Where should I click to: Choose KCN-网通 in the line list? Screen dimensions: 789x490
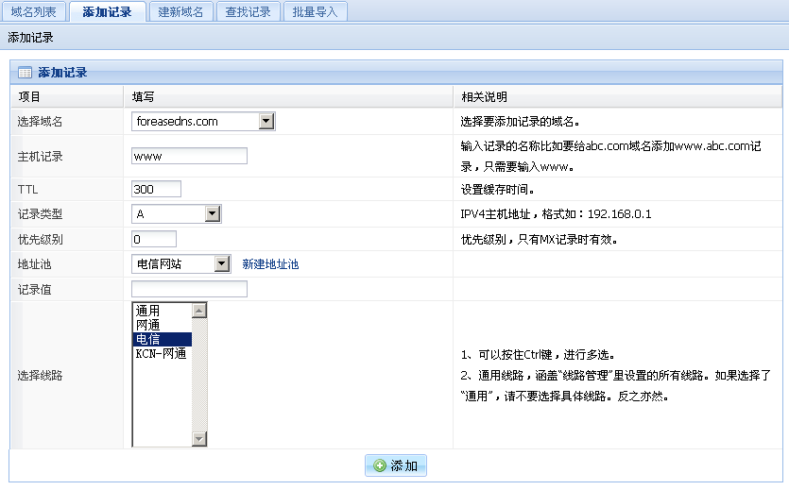161,354
